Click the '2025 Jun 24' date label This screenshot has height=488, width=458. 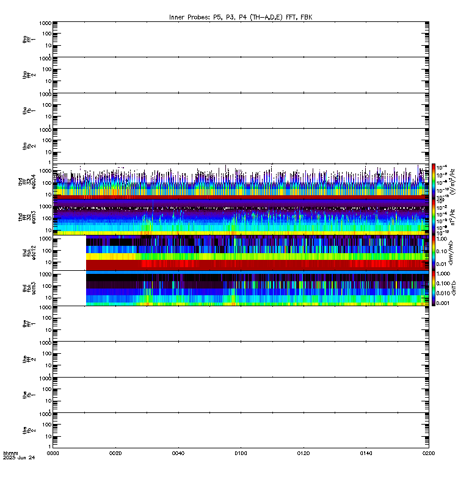tap(19, 457)
